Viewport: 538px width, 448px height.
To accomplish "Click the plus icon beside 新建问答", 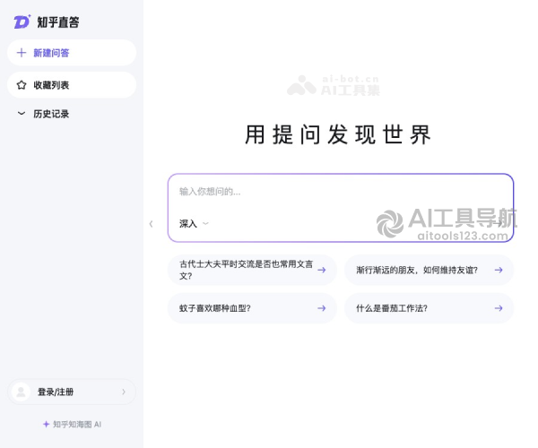I will coord(22,53).
